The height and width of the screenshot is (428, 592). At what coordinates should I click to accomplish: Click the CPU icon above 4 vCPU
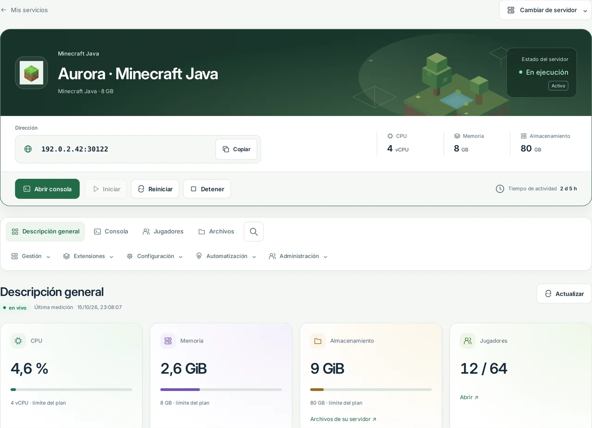390,136
